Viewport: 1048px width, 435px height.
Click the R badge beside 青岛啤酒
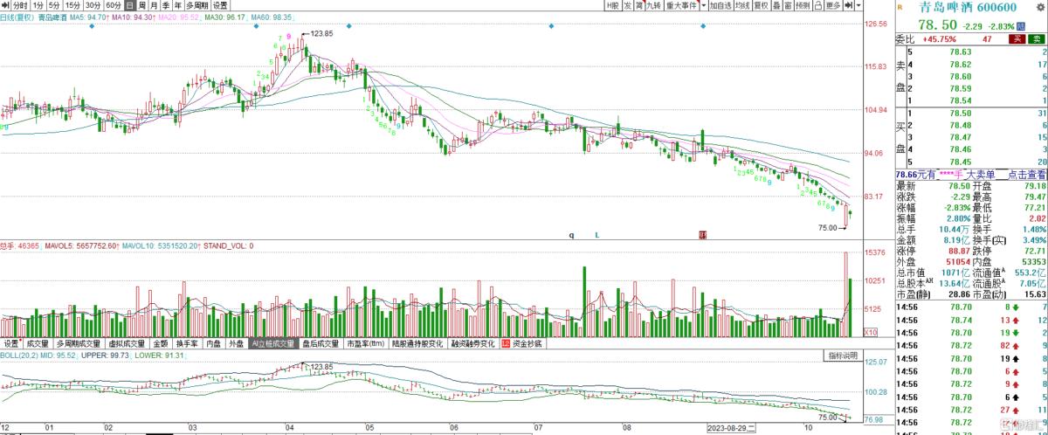tap(900, 7)
